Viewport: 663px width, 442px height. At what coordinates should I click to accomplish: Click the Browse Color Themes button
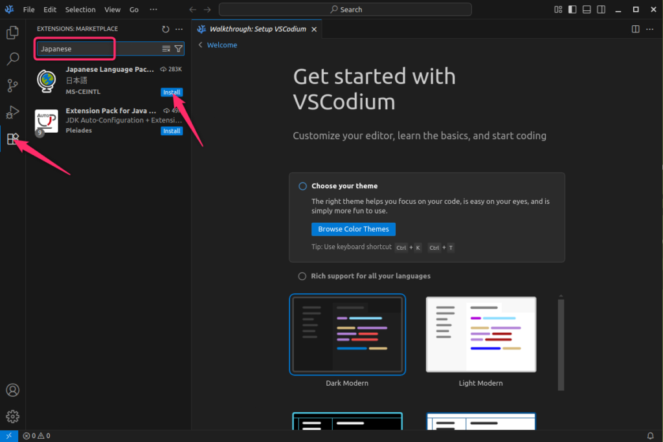[x=353, y=229]
